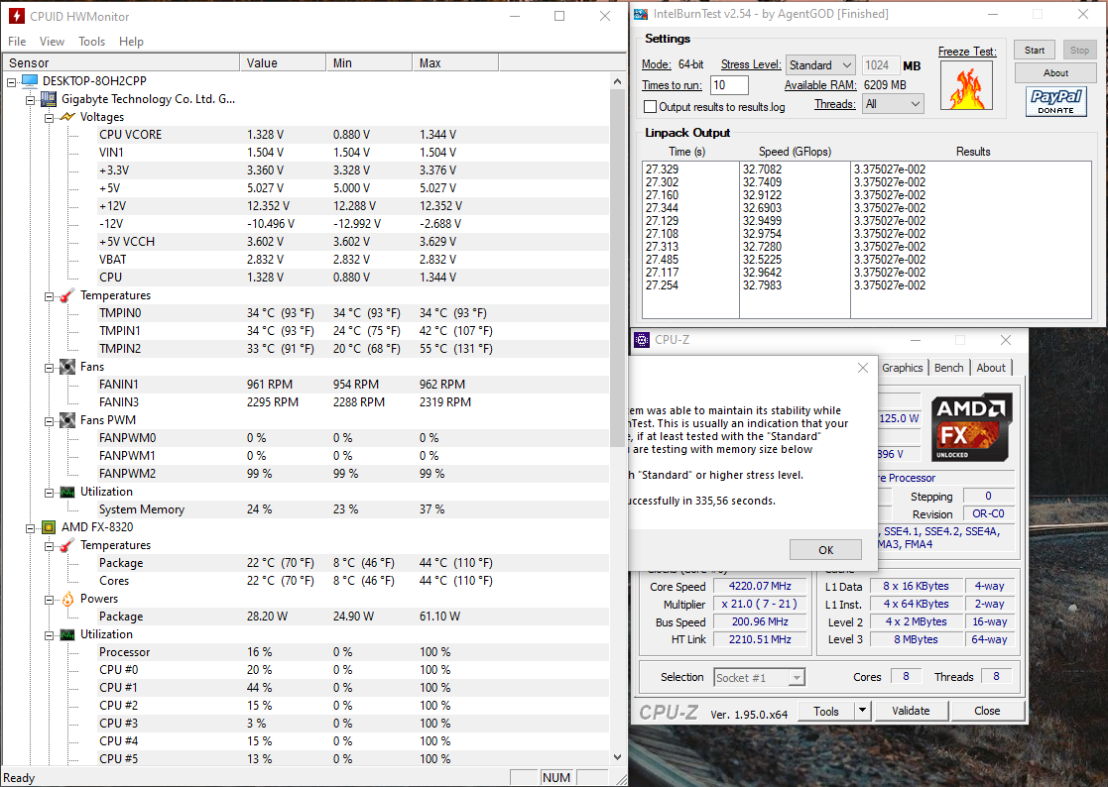This screenshot has width=1108, height=787.
Task: Click the IntelBurnTest title bar icon
Action: coord(641,14)
